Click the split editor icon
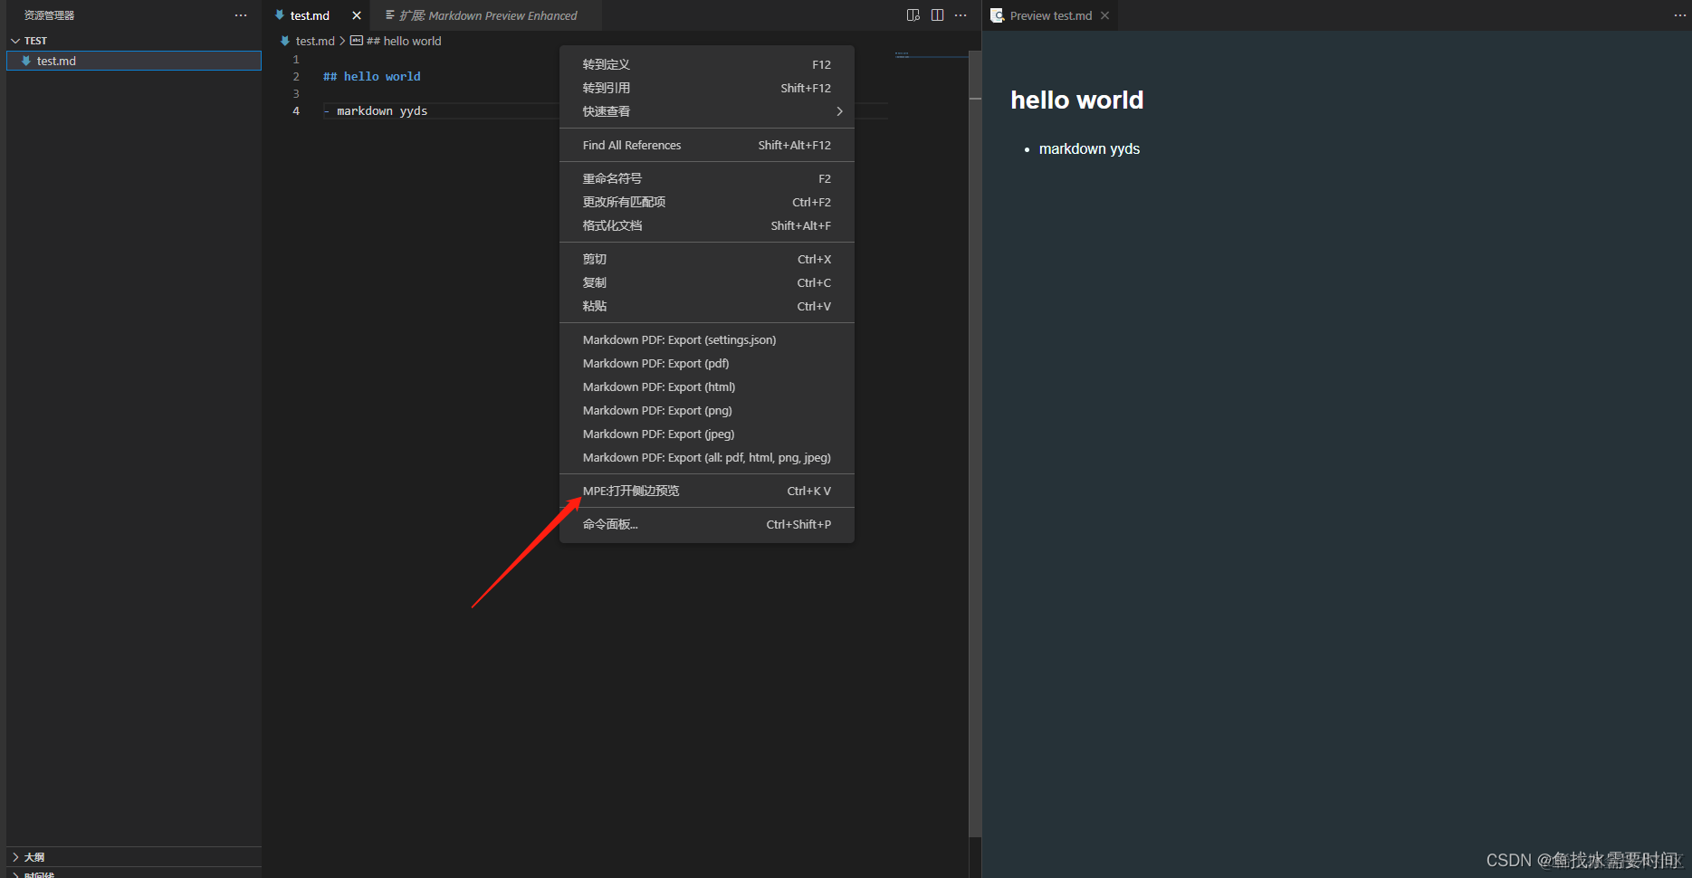This screenshot has width=1692, height=878. [937, 15]
